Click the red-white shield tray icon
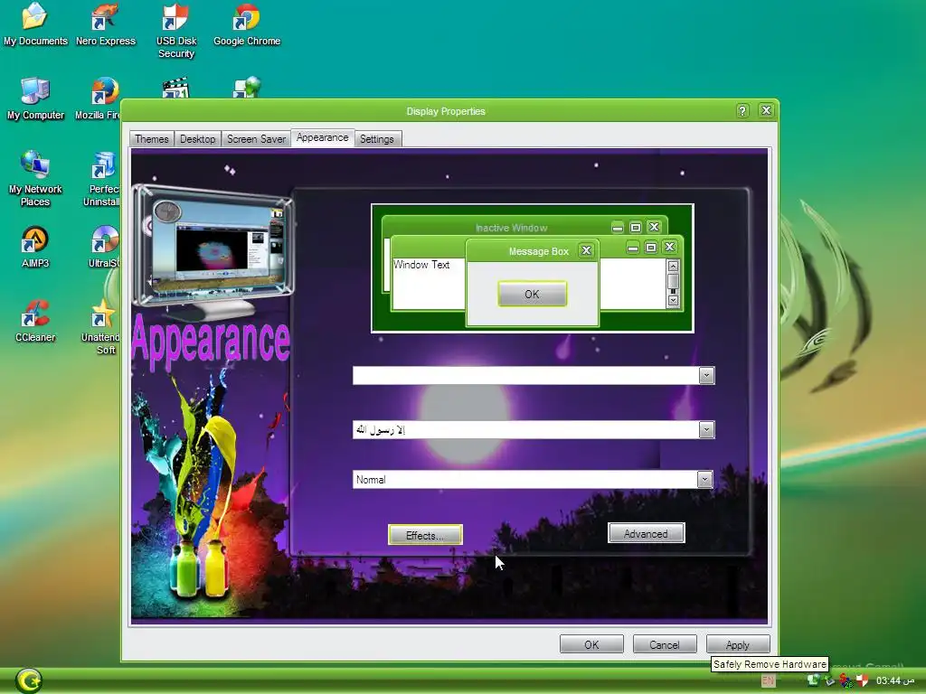 tap(862, 680)
